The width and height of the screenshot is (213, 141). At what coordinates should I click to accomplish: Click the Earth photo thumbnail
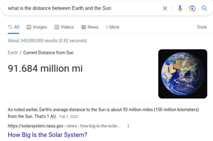click(x=183, y=74)
